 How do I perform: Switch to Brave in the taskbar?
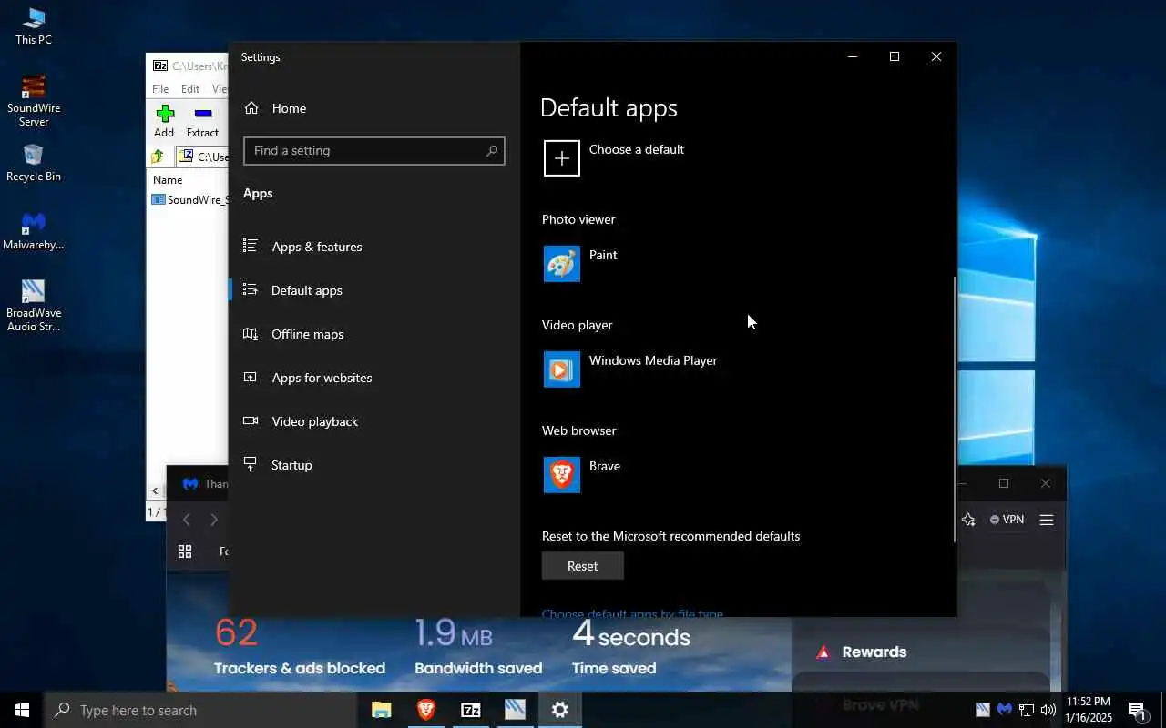425,710
